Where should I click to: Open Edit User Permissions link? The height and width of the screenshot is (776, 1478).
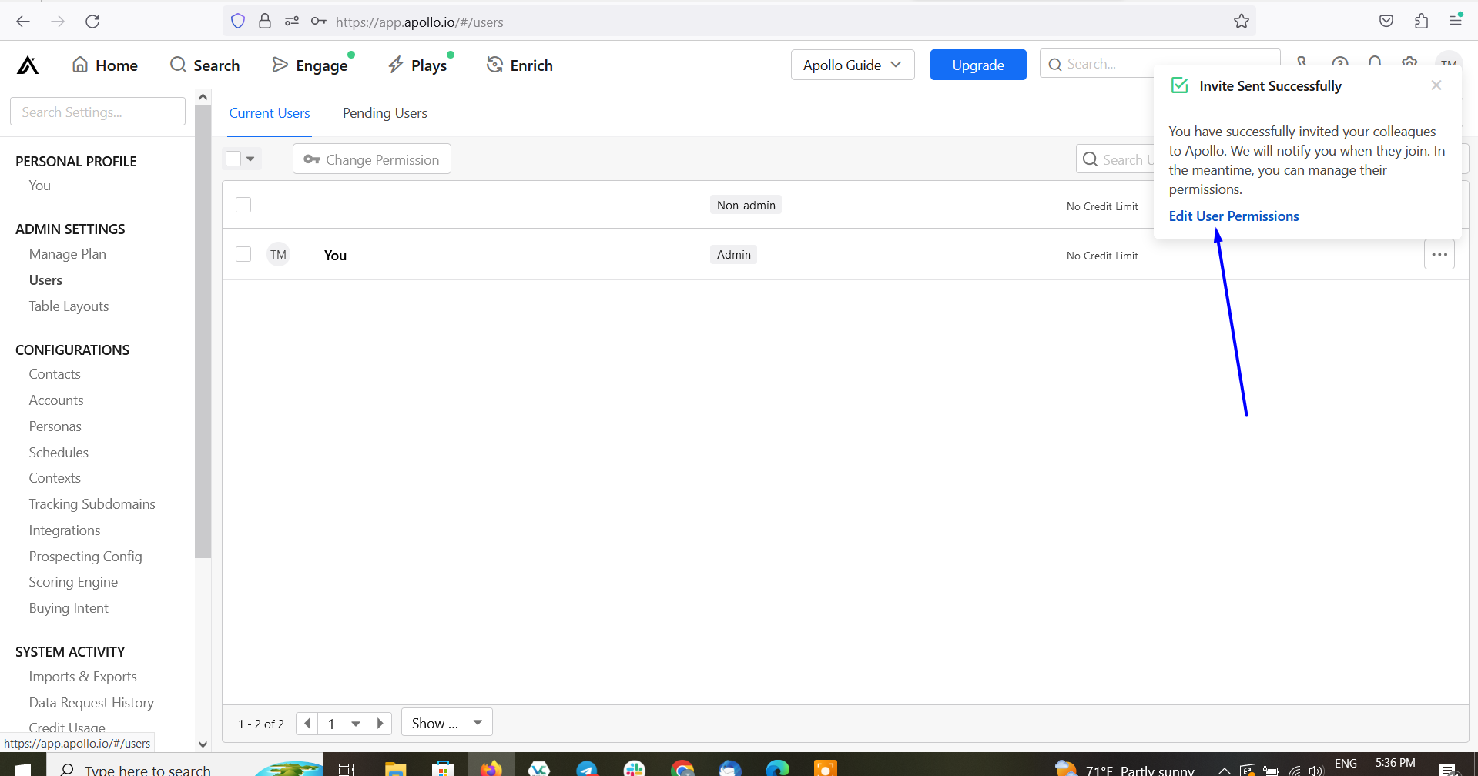(1234, 216)
